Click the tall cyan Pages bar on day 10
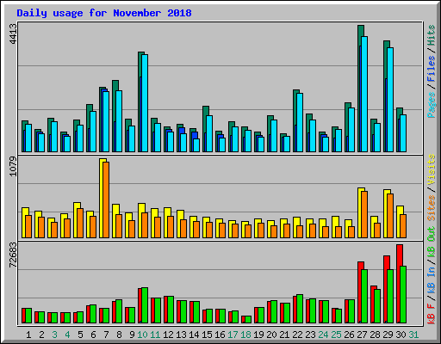 click(145, 103)
